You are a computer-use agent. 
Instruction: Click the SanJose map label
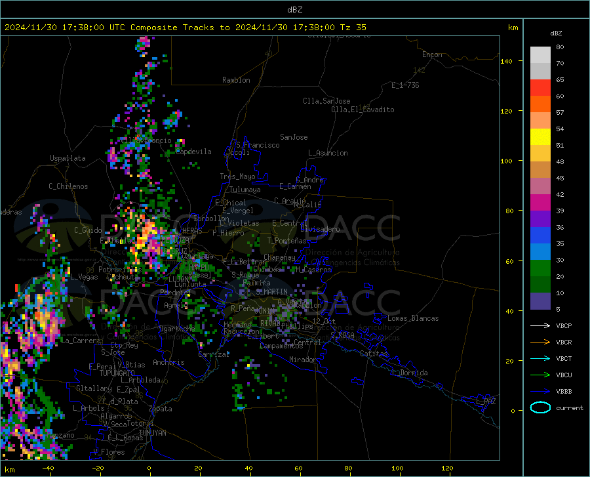pos(294,137)
